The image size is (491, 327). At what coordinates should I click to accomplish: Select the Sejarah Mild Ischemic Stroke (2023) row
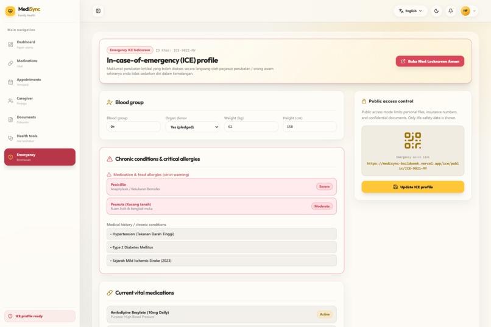[222, 261]
